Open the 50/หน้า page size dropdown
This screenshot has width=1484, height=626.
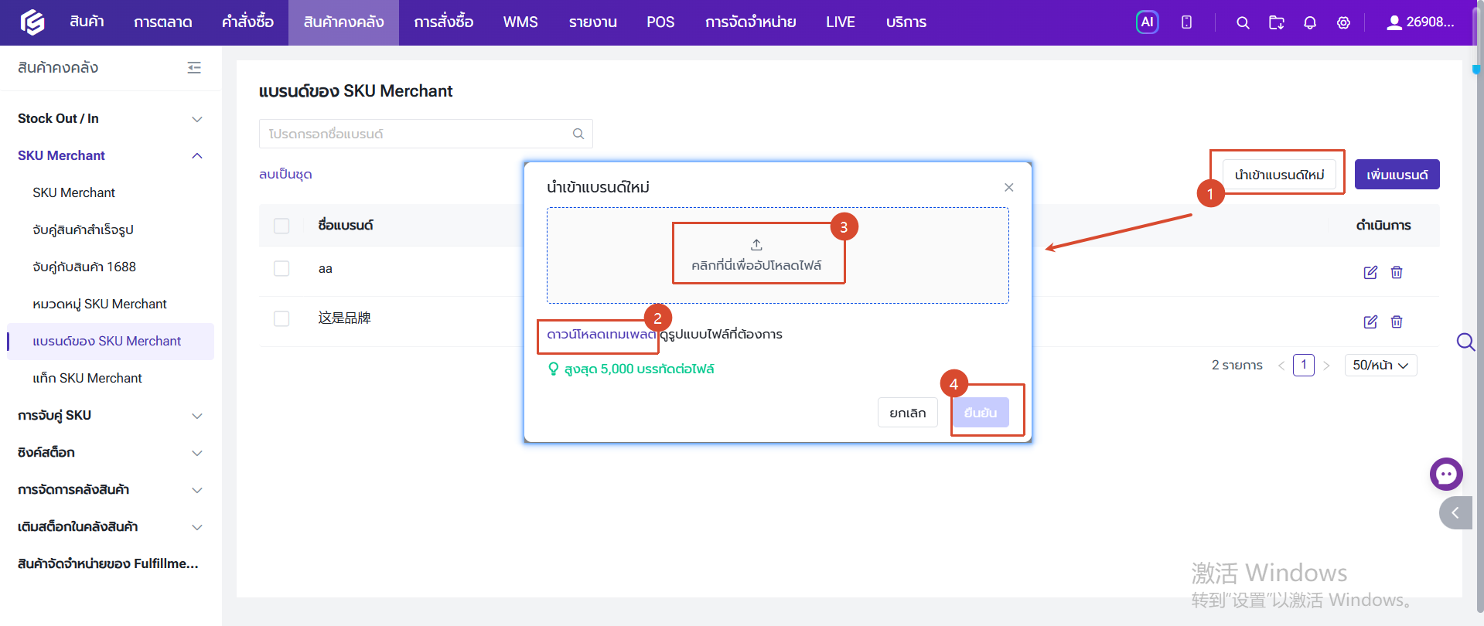click(x=1381, y=365)
